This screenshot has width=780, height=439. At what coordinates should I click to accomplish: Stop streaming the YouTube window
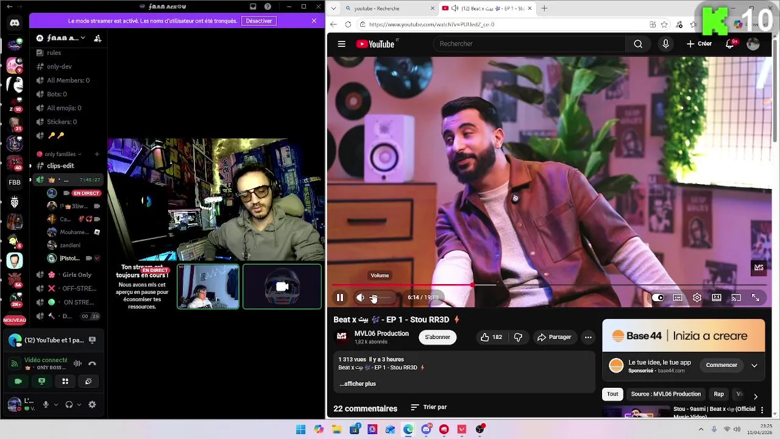click(x=92, y=340)
